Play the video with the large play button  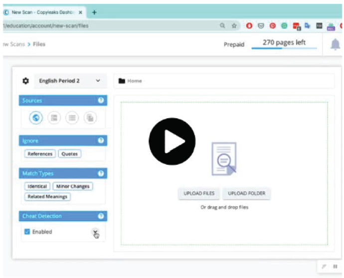pyautogui.click(x=172, y=141)
